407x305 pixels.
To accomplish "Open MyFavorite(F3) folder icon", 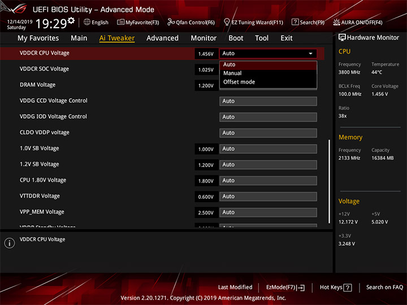I will point(120,22).
